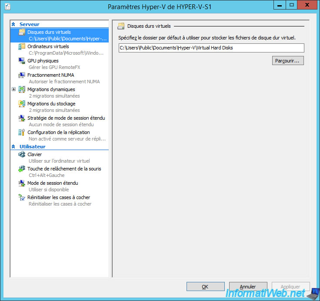Click "Gérer les GPU RemoteFX" subtitle
This screenshot has width=320, height=301.
coord(54,67)
